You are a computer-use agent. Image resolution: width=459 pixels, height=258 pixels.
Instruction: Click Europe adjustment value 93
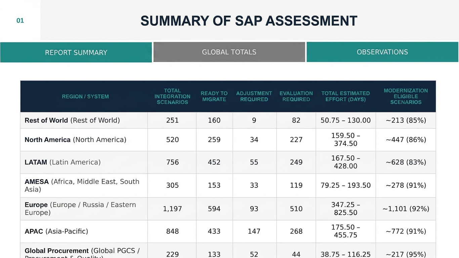pyautogui.click(x=254, y=209)
